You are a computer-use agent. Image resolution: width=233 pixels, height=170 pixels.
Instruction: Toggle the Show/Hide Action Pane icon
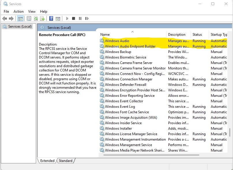pyautogui.click(x=58, y=18)
